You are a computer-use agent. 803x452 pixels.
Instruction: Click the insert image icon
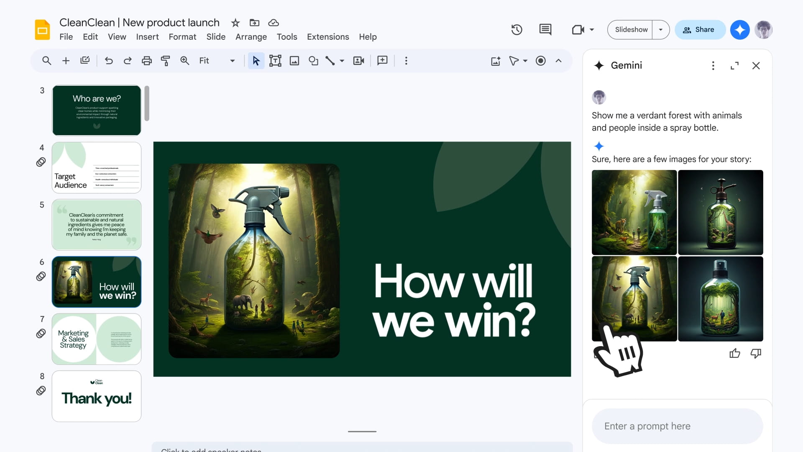pyautogui.click(x=294, y=61)
